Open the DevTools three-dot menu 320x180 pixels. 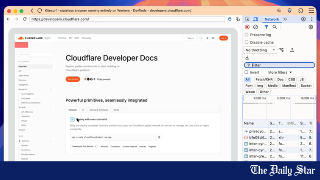(312, 19)
